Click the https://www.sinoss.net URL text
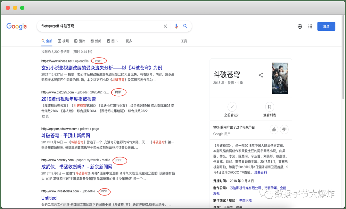Screen dimensions: 346x209 click(x=57, y=61)
